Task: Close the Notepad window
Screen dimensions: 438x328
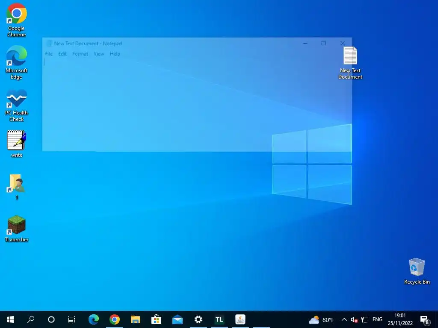Action: click(343, 43)
